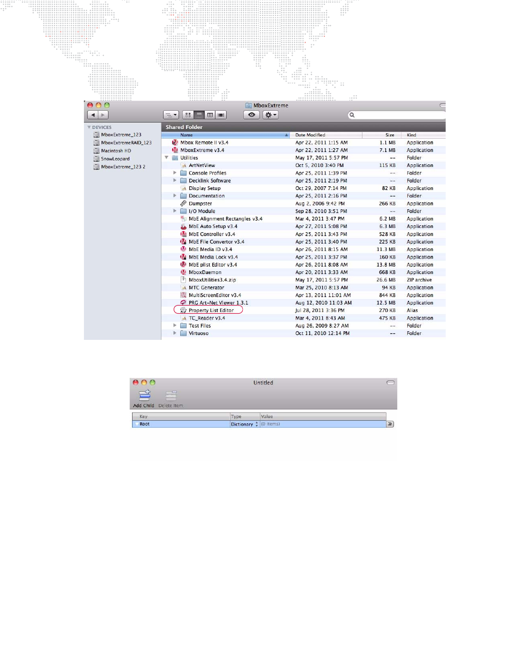Click the Finder search field
Screen dimensions: 510x661
click(x=396, y=115)
